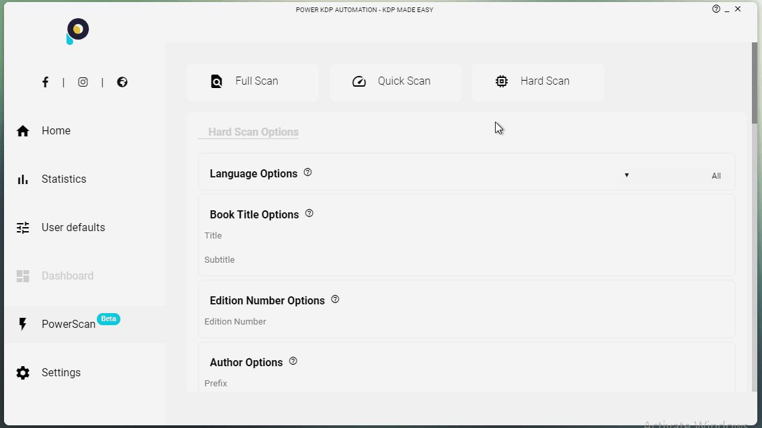Open the Settings page
The height and width of the screenshot is (428, 762).
(61, 373)
